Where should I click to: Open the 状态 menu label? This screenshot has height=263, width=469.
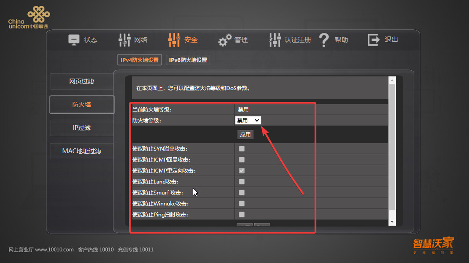point(91,40)
